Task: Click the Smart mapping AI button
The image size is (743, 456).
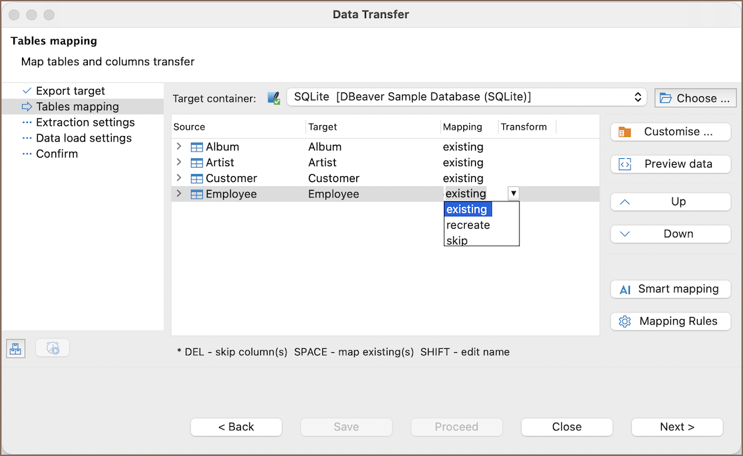Action: [670, 289]
